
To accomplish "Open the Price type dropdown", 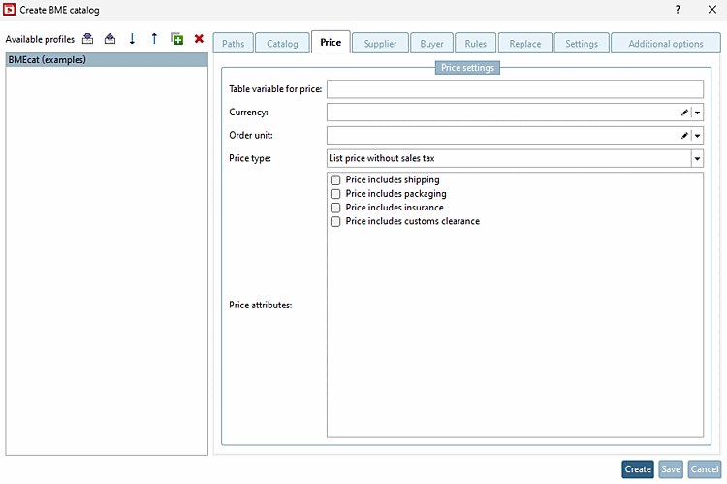I will pos(697,159).
